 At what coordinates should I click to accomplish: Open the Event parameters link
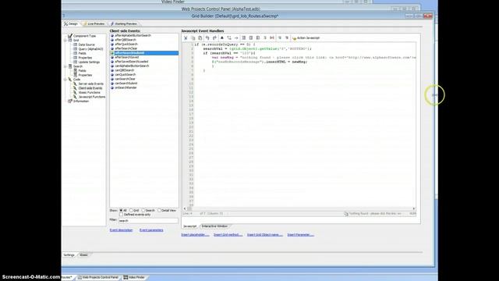click(151, 230)
